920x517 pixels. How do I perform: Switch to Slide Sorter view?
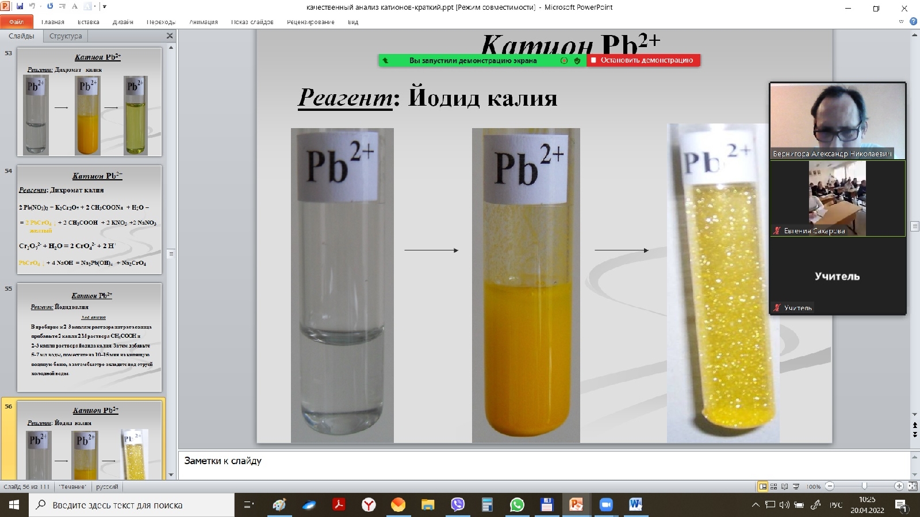774,486
